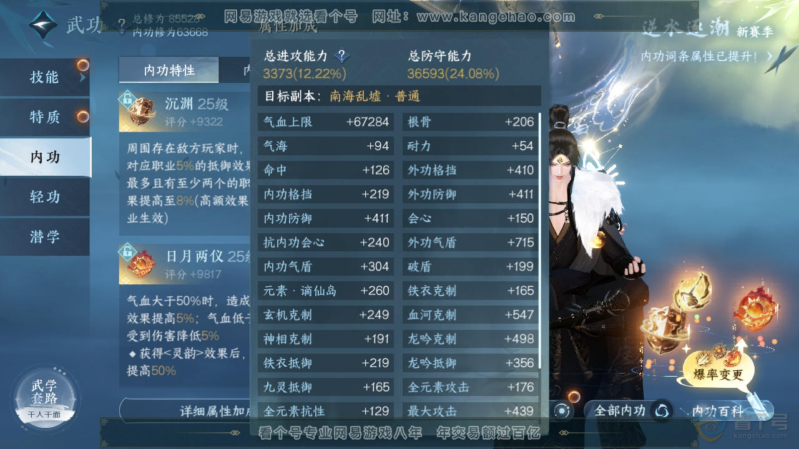The height and width of the screenshot is (449, 799).
Task: Click the 玄机克制 +249 row
Action: pos(326,314)
